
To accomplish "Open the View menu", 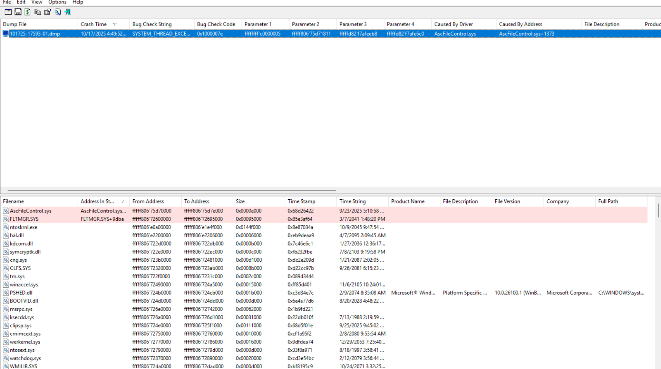I will pos(37,2).
